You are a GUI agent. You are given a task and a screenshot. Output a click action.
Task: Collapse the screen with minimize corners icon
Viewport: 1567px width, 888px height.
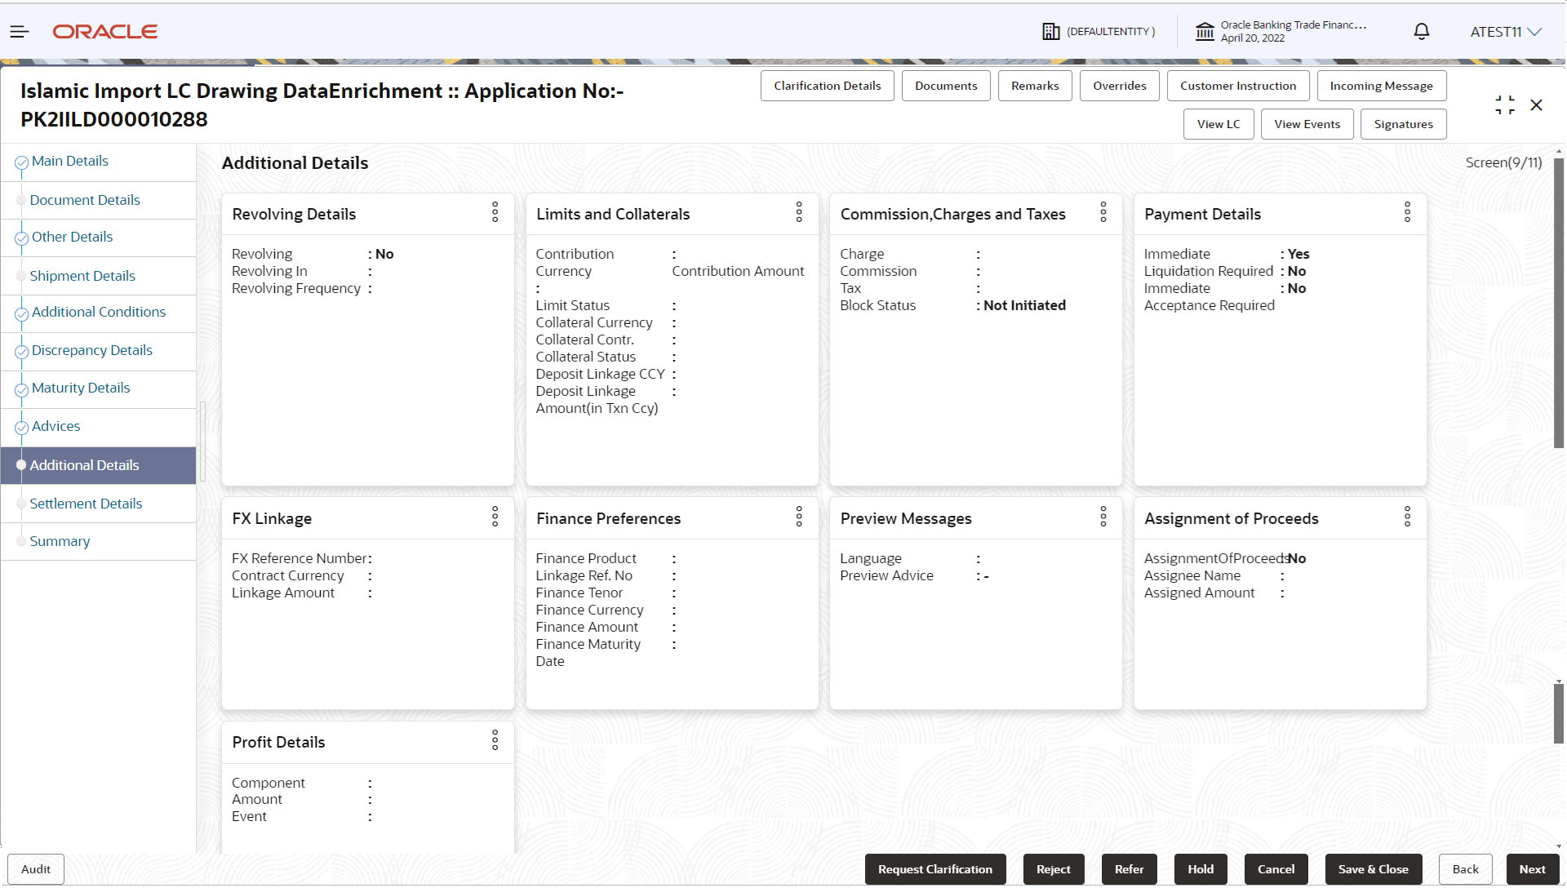[1504, 104]
